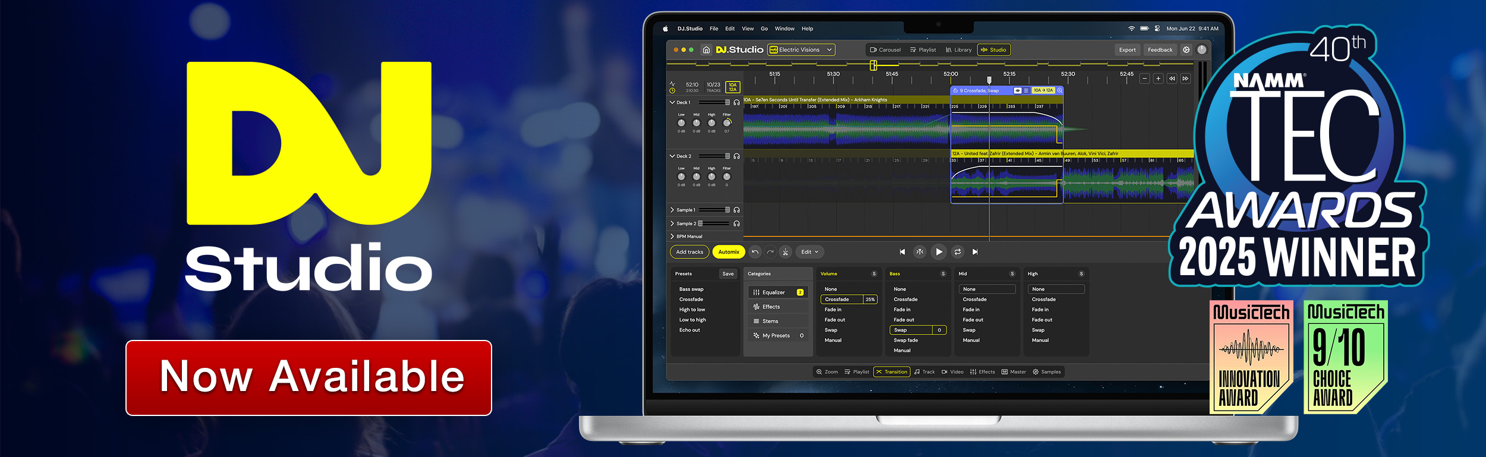Redo the last action
Viewport: 1486px width, 457px height.
coord(770,252)
